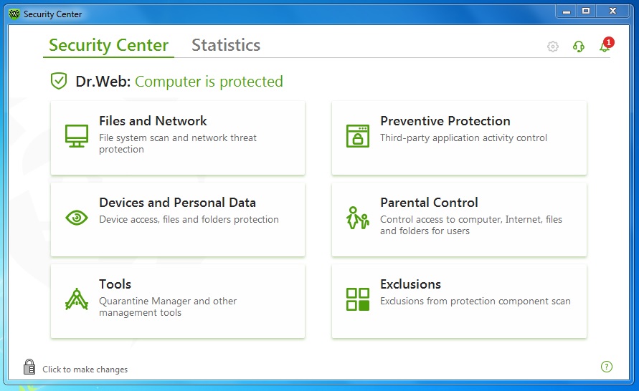Unlock settings using the padlock icon
This screenshot has height=391, width=639.
coord(29,367)
